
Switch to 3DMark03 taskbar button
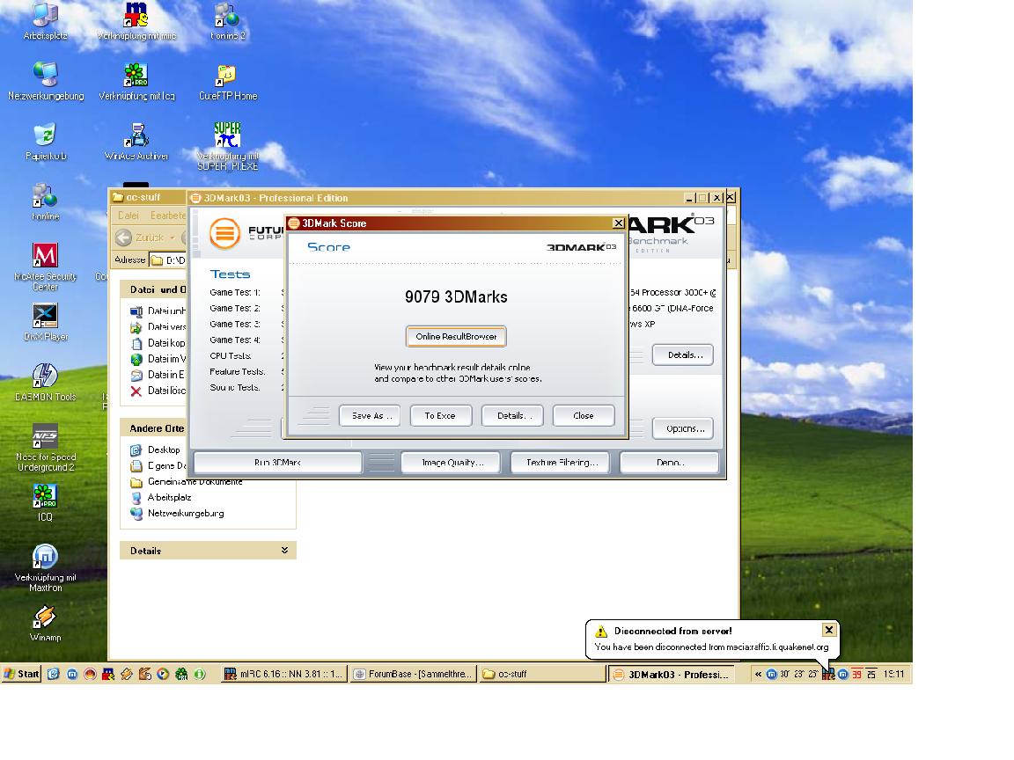(x=673, y=674)
